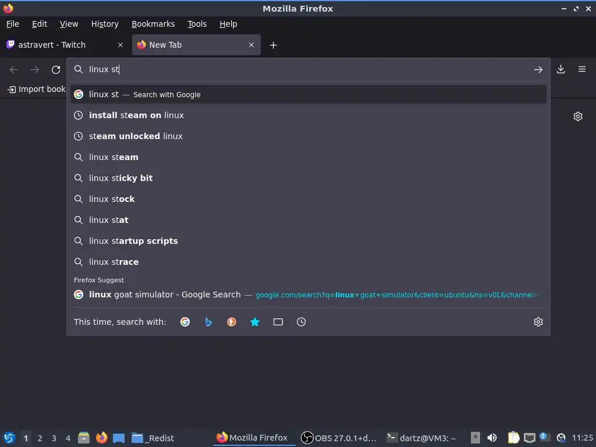Screen dimensions: 596x447
Task: Search in open Tabs icon
Action: (x=278, y=322)
